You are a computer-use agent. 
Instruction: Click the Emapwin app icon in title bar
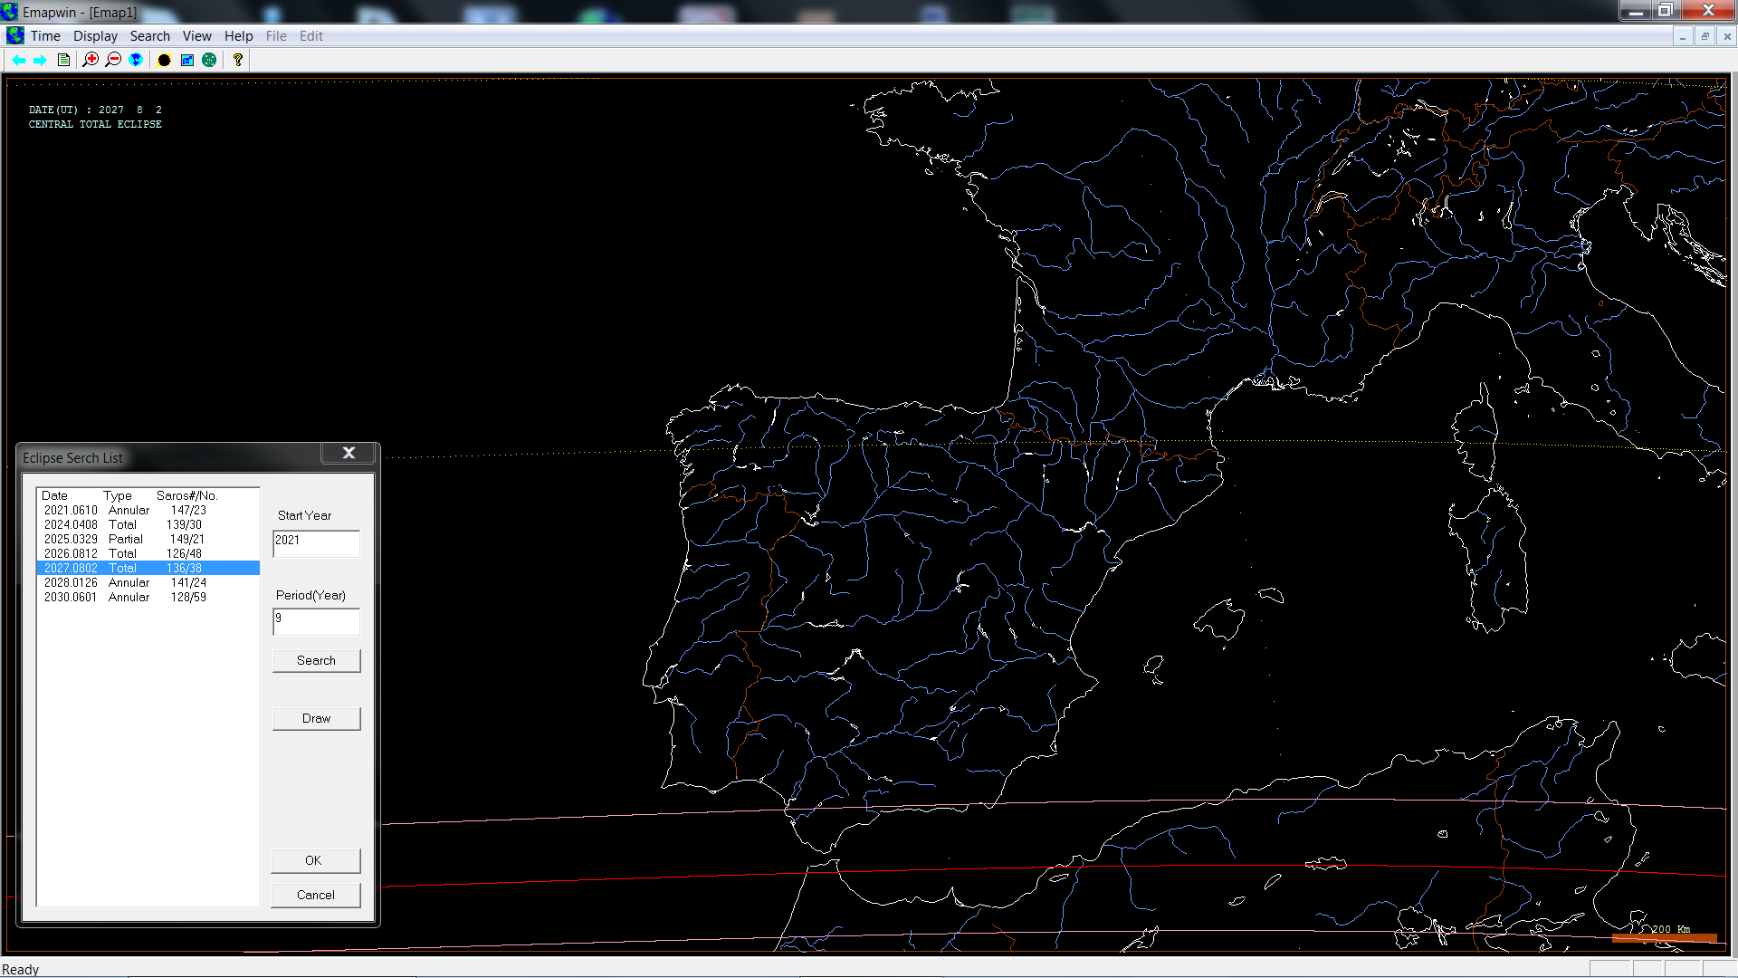pyautogui.click(x=10, y=12)
